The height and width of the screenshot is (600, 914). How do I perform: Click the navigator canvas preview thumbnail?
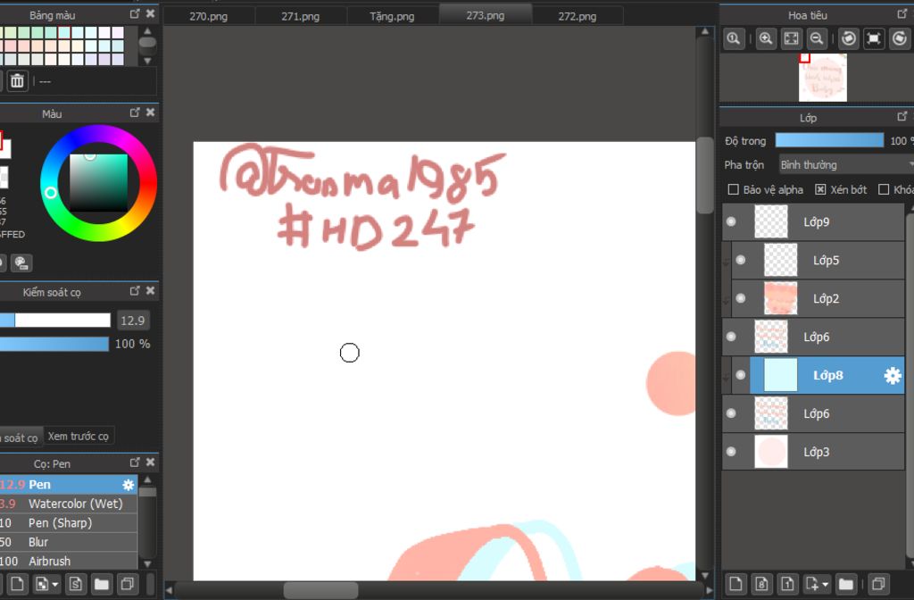click(822, 78)
